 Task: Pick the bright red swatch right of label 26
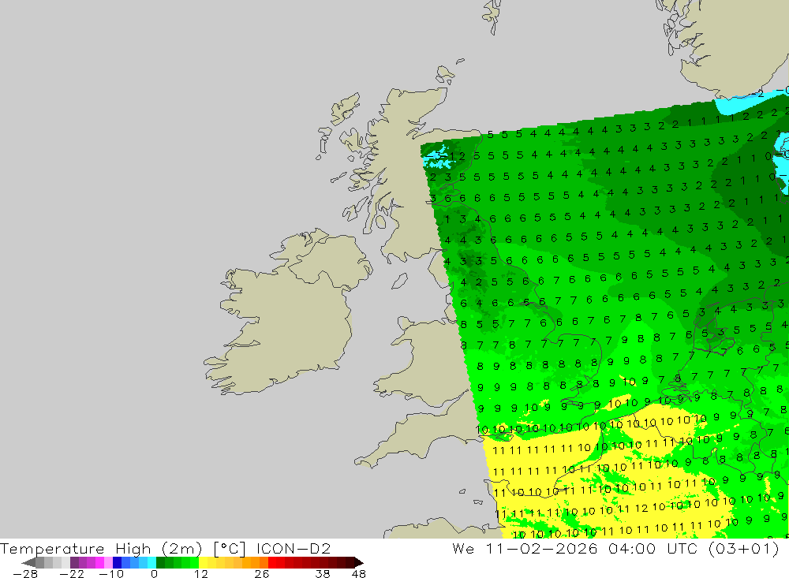272,562
